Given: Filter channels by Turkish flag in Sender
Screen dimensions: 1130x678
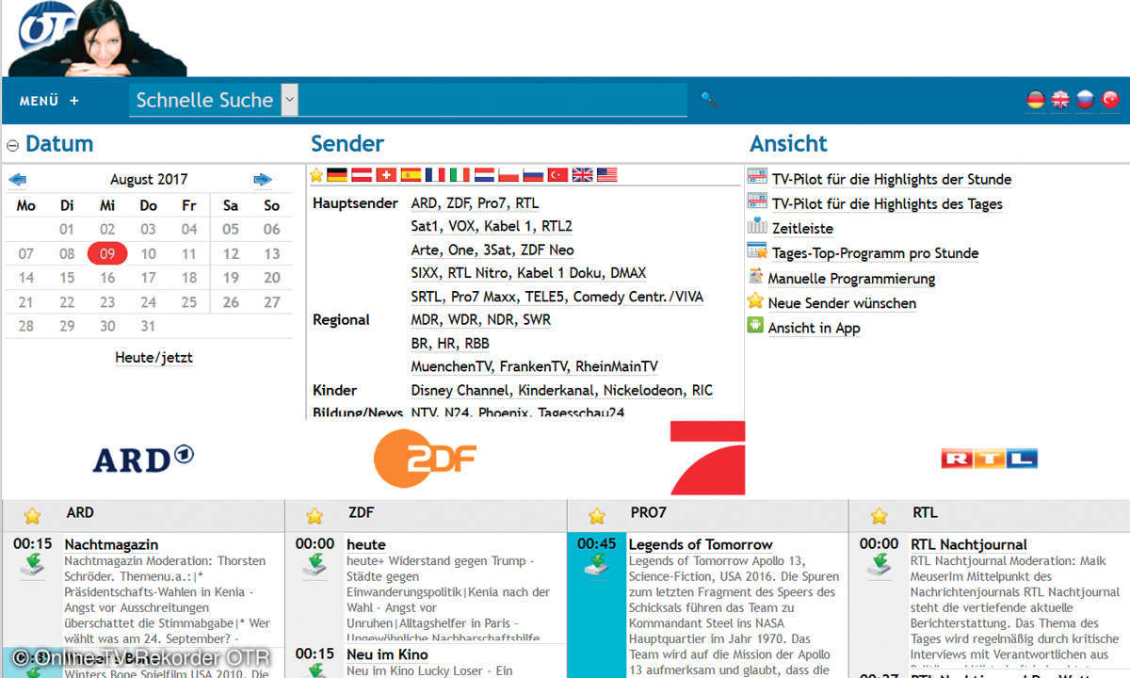Looking at the screenshot, I should (x=557, y=175).
